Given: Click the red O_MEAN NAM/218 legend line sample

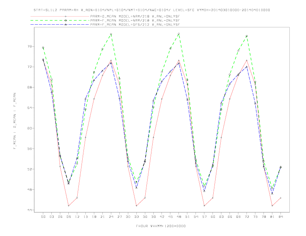Looking at the screenshot, I should click(60, 16).
